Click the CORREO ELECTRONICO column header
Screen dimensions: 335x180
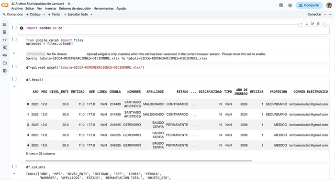pos(311,92)
